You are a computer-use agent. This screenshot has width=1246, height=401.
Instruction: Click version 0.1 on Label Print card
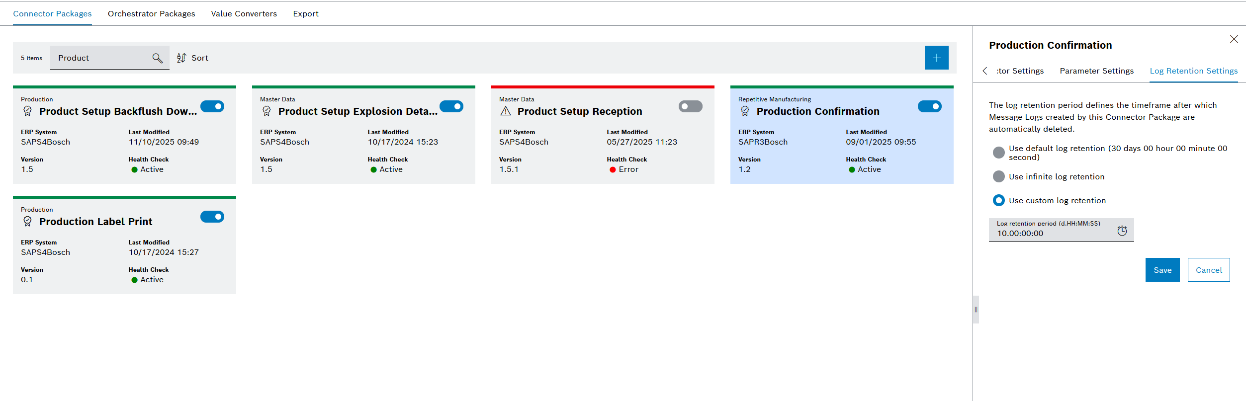(x=27, y=280)
